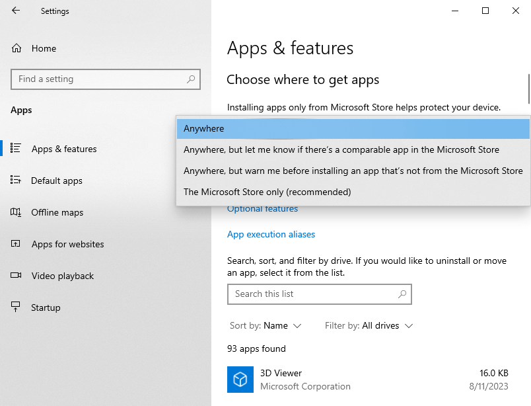The height and width of the screenshot is (406, 531).
Task: Open Offline maps settings
Action: pyautogui.click(x=57, y=212)
